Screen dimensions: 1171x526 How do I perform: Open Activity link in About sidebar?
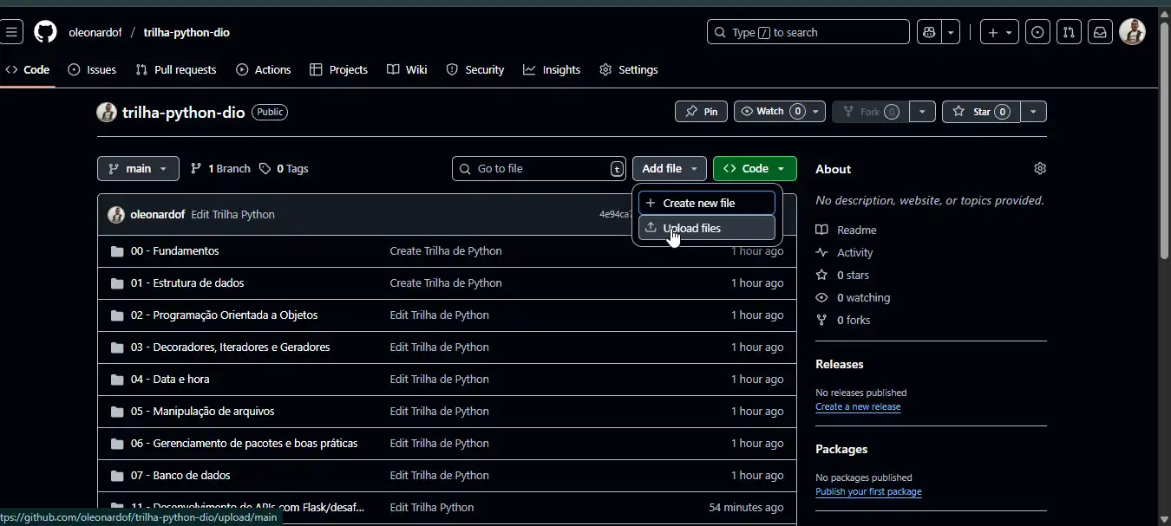[844, 252]
